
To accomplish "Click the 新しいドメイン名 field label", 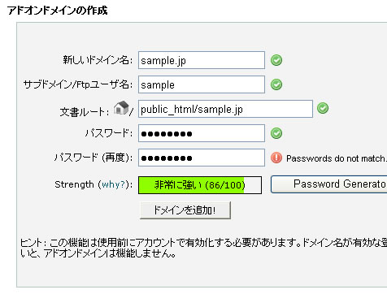I will (98, 60).
